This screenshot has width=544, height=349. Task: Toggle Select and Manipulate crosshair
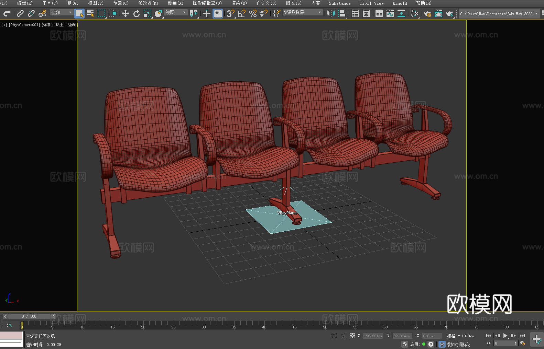[x=207, y=13]
